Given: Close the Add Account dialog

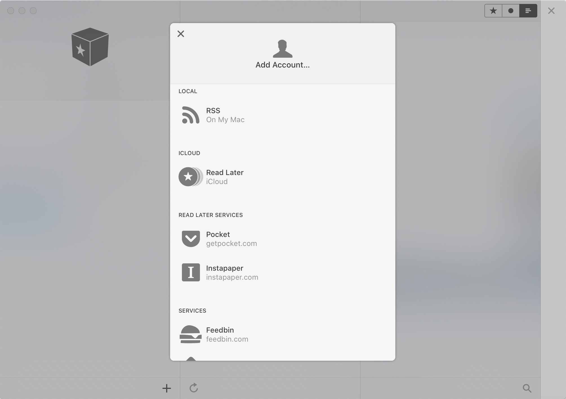Looking at the screenshot, I should coord(181,34).
